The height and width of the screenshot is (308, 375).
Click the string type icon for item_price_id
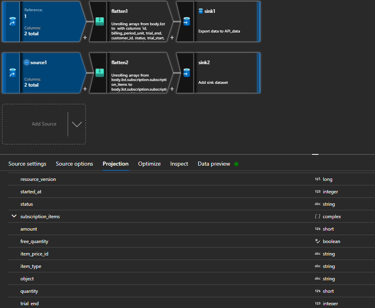coord(318,253)
